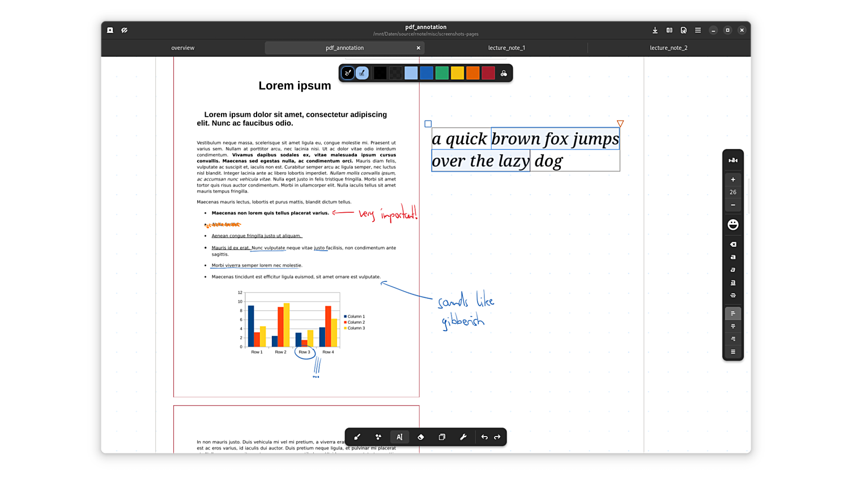Toggle bold text style
This screenshot has height=479, width=852.
tap(733, 257)
